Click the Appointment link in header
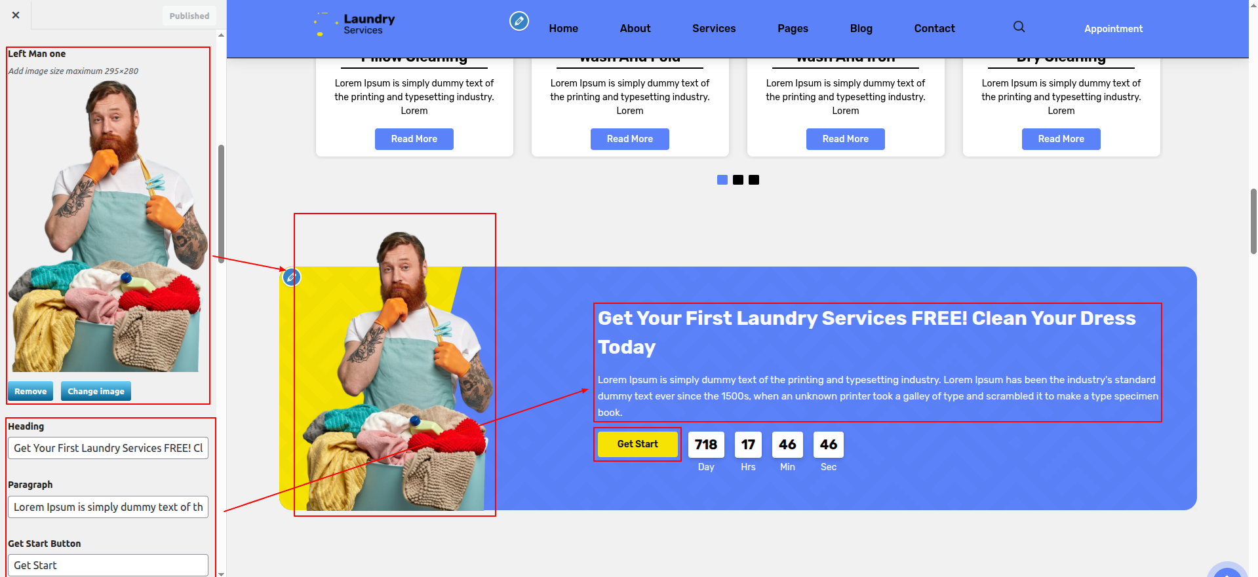1258x577 pixels. [1113, 29]
